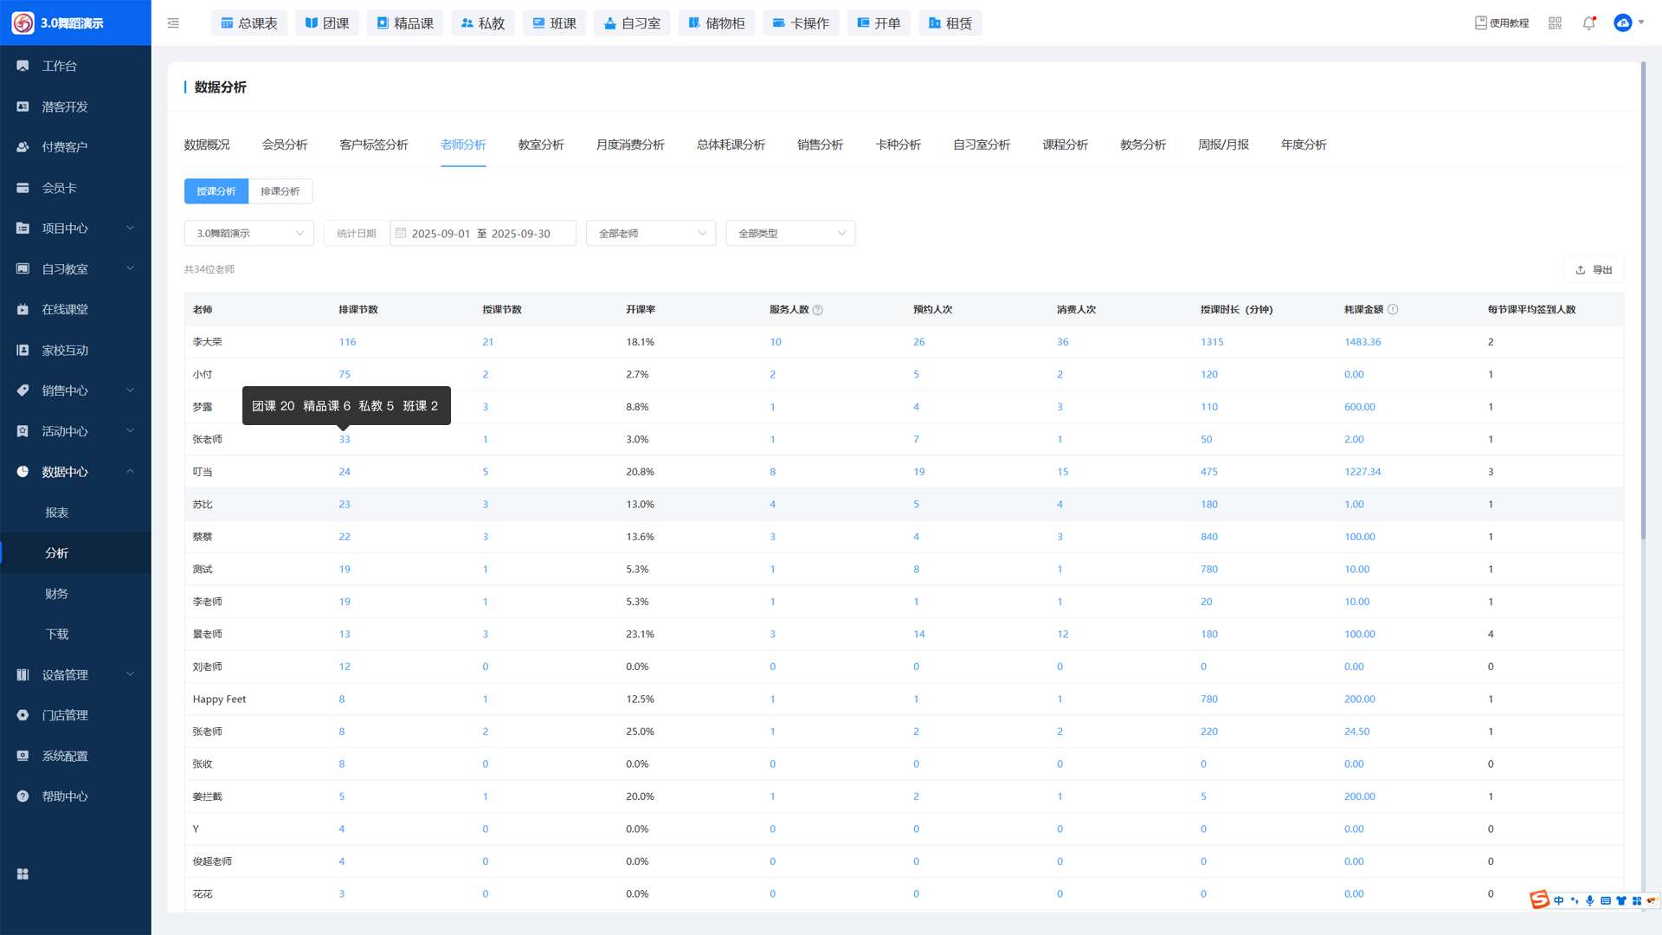Open the user avatar icon in top right
Image resolution: width=1662 pixels, height=935 pixels.
[1623, 23]
